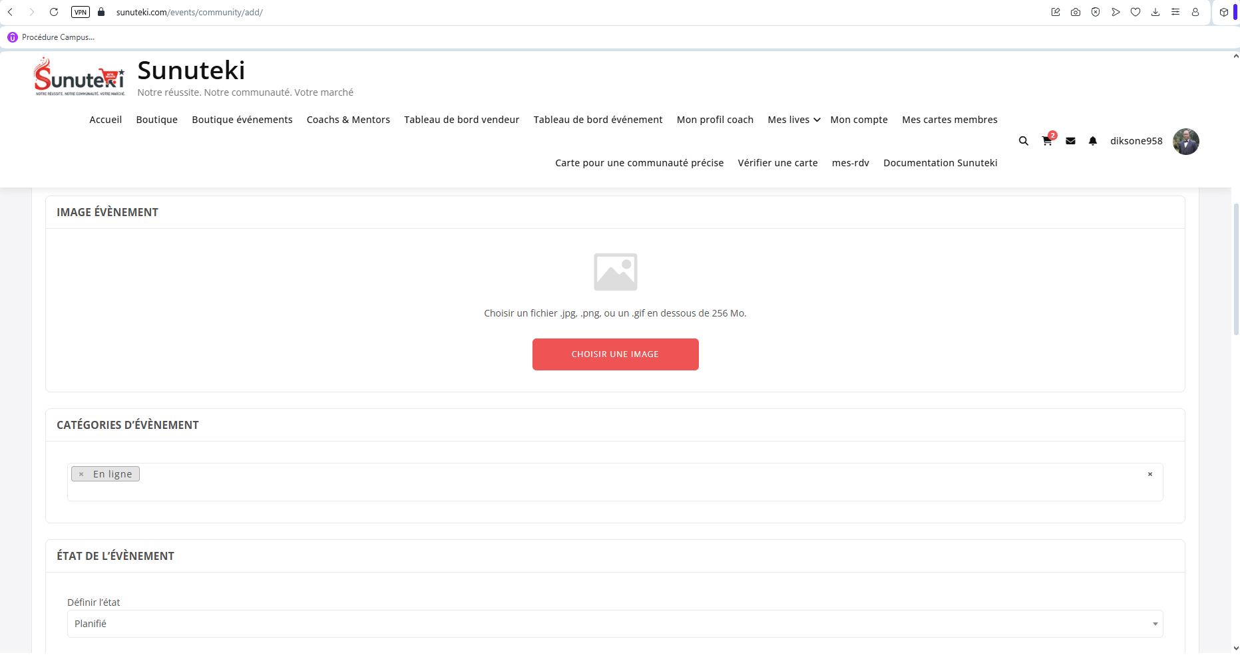
Task: Go to 'Boutique événements' menu item
Action: click(x=242, y=120)
